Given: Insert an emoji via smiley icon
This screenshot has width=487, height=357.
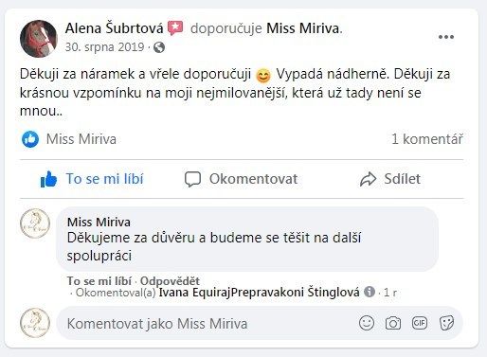Looking at the screenshot, I should pyautogui.click(x=367, y=323).
